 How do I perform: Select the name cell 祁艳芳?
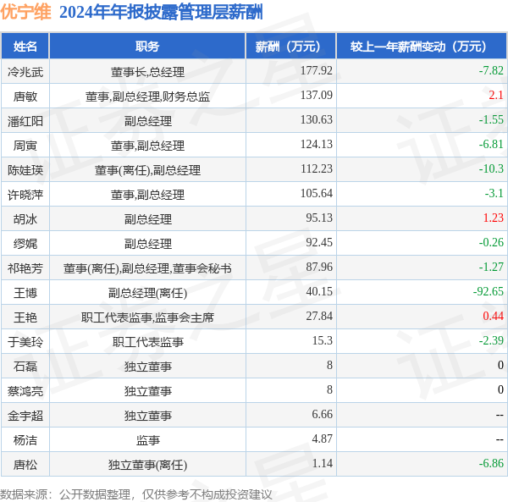[x=25, y=268]
